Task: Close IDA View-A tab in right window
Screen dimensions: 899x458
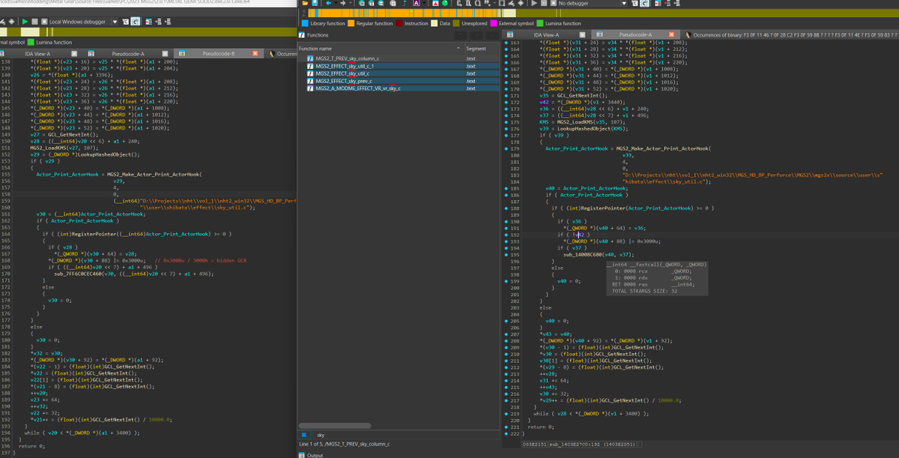Action: 582,34
